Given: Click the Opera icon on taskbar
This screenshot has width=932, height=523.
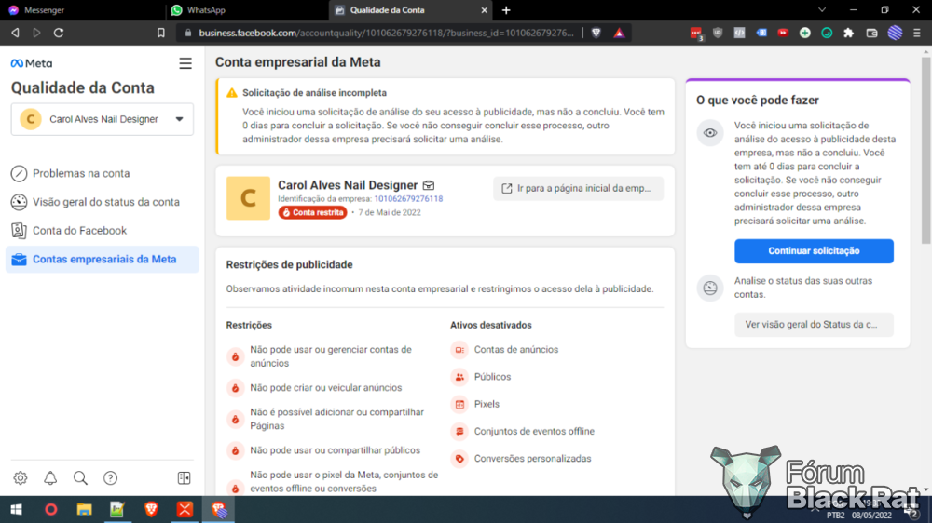Looking at the screenshot, I should 51,509.
